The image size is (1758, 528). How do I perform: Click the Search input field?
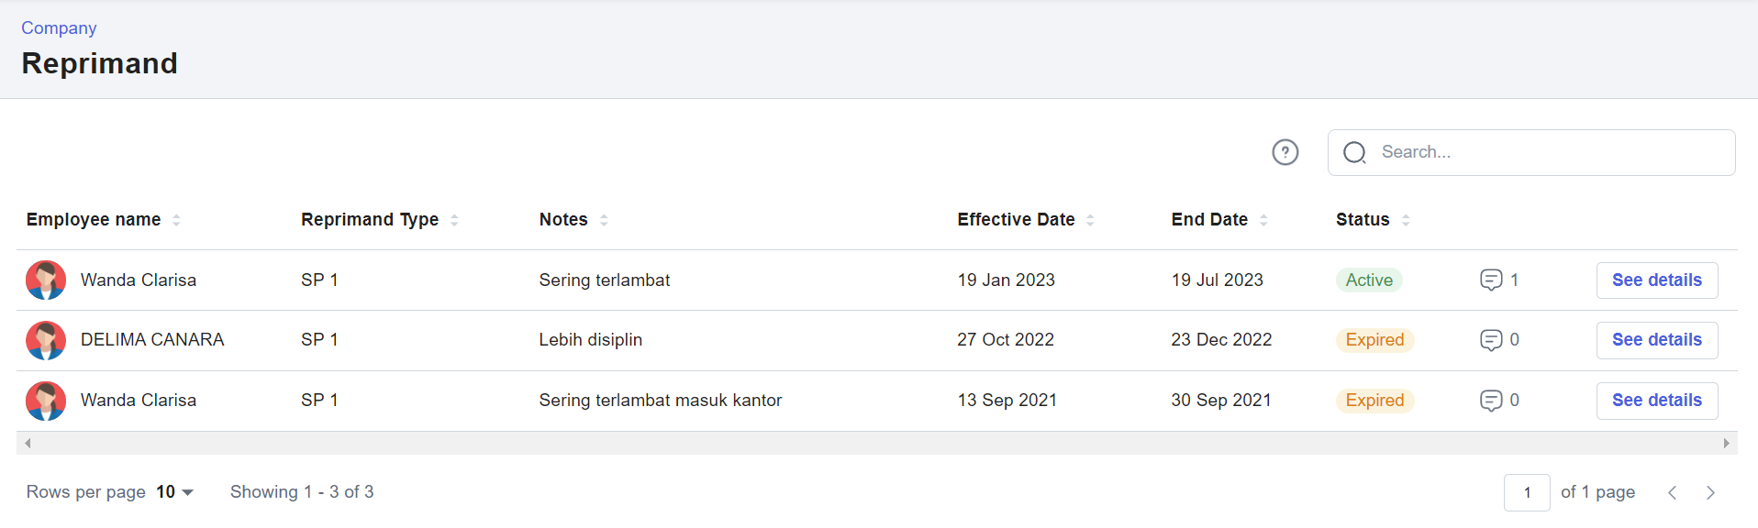[x=1531, y=152]
